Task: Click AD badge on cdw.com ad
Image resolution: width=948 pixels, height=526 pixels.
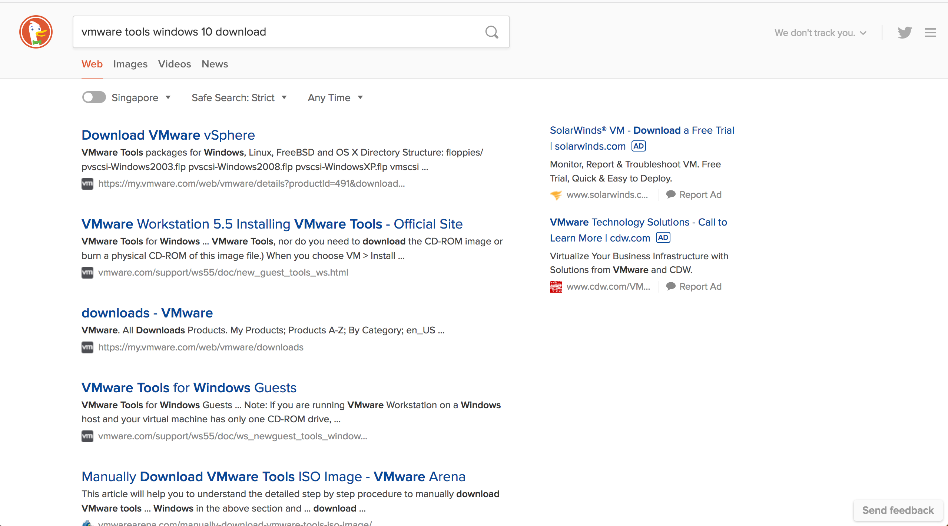Action: (663, 237)
